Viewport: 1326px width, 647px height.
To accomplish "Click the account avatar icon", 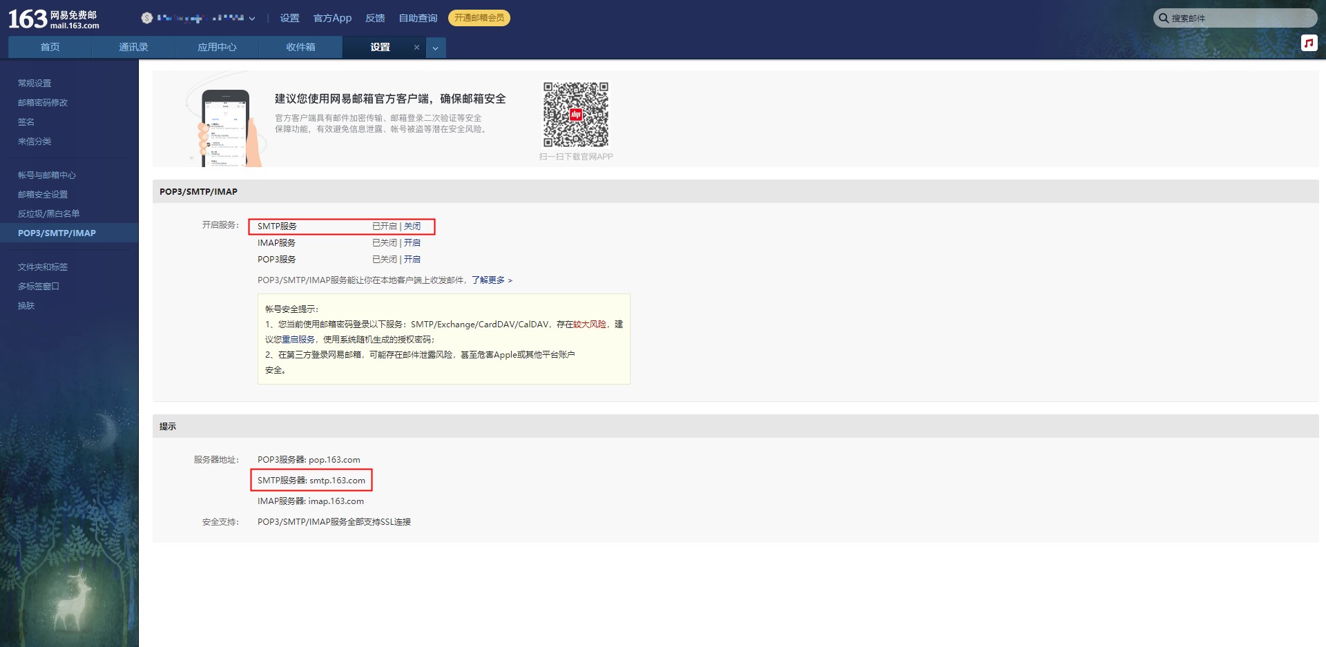I will (146, 18).
